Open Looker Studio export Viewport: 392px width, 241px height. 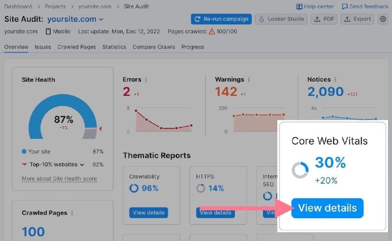281,19
